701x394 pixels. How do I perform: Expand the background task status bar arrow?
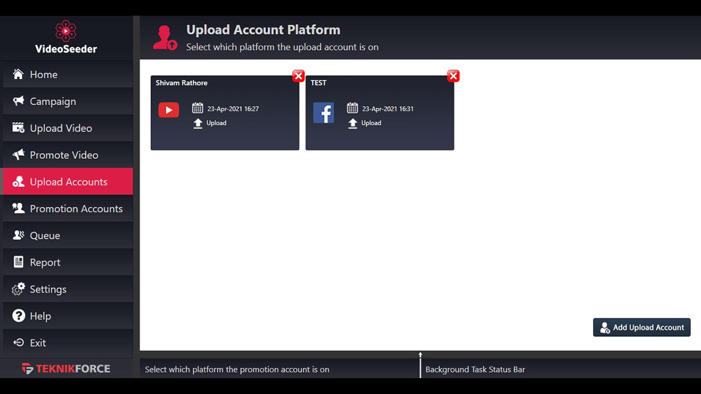click(420, 355)
